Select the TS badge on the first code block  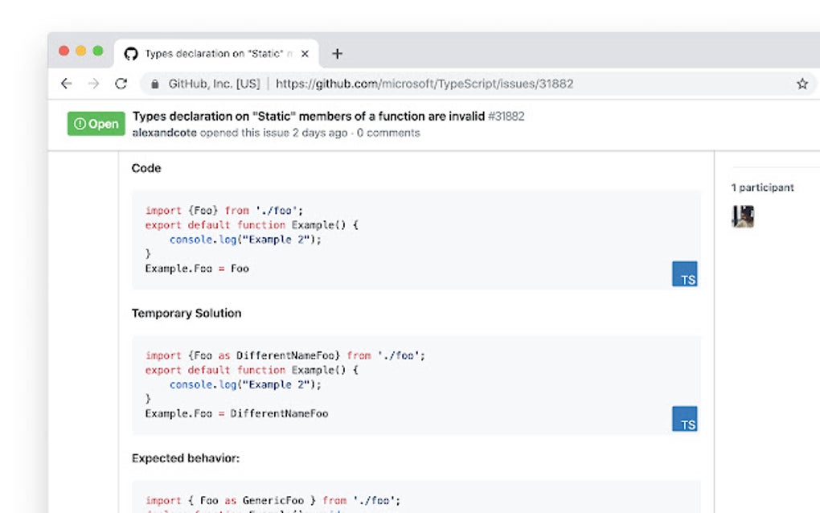click(x=684, y=273)
